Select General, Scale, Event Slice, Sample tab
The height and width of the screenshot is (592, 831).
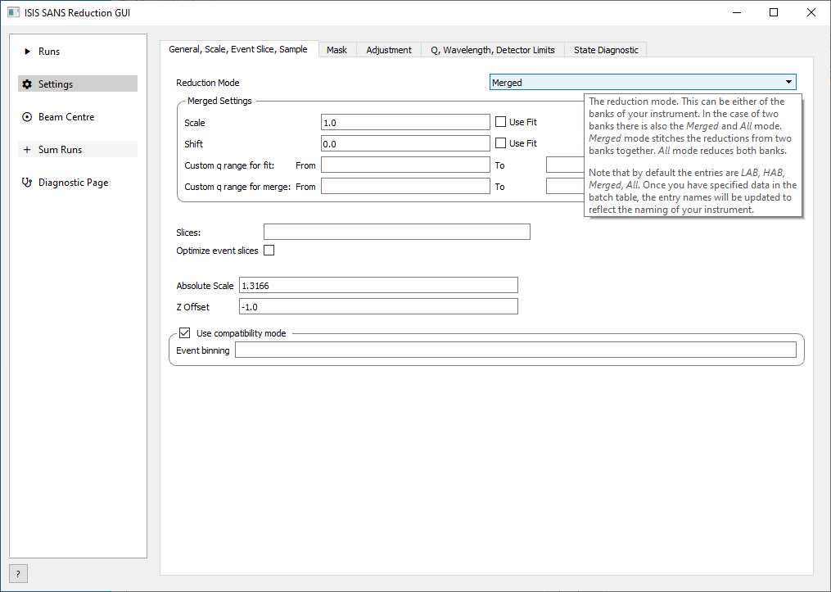coord(238,49)
